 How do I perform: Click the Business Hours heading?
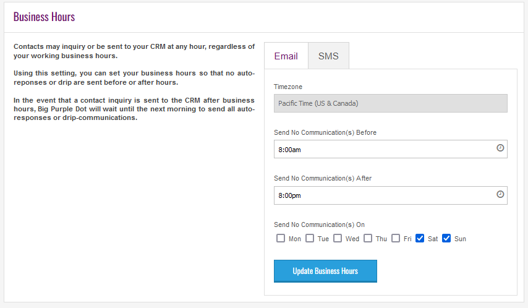(x=44, y=17)
